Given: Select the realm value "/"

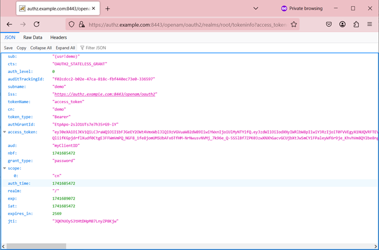Looking at the screenshot, I should (x=56, y=191).
